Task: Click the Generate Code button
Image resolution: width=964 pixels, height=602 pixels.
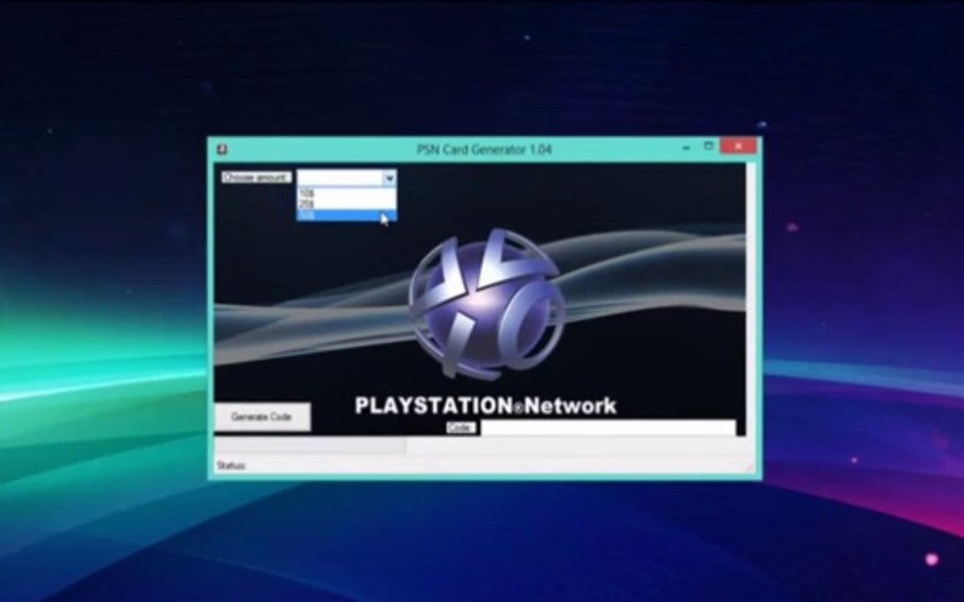Action: tap(263, 417)
